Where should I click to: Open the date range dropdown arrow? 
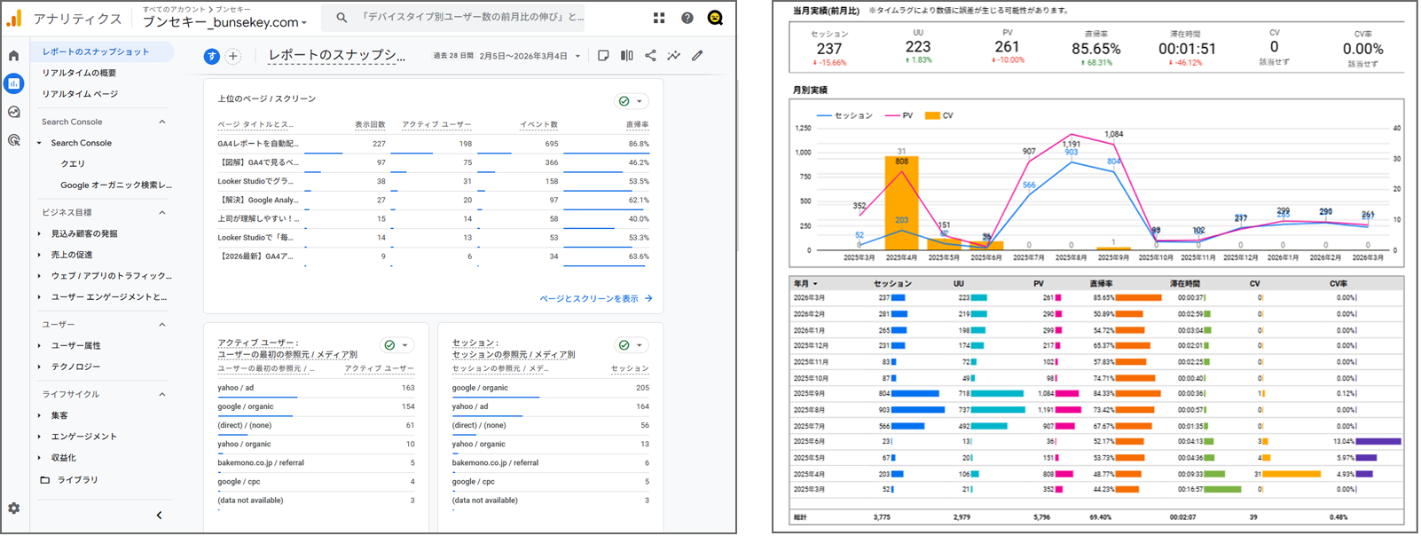tap(578, 56)
